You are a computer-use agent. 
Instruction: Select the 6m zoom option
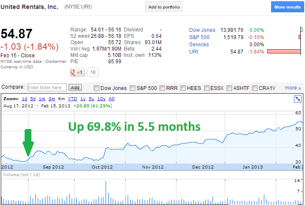click(x=62, y=99)
